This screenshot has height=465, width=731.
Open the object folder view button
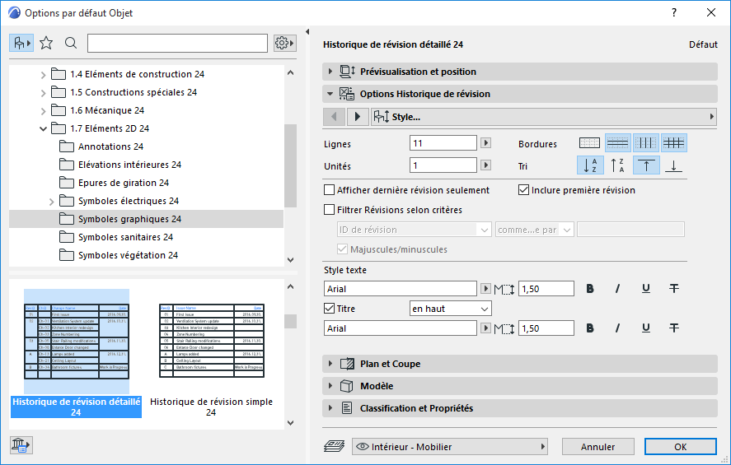click(21, 44)
